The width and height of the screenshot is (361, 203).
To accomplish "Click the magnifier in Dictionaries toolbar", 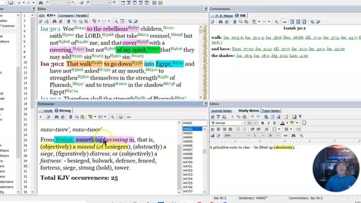I will (112, 117).
